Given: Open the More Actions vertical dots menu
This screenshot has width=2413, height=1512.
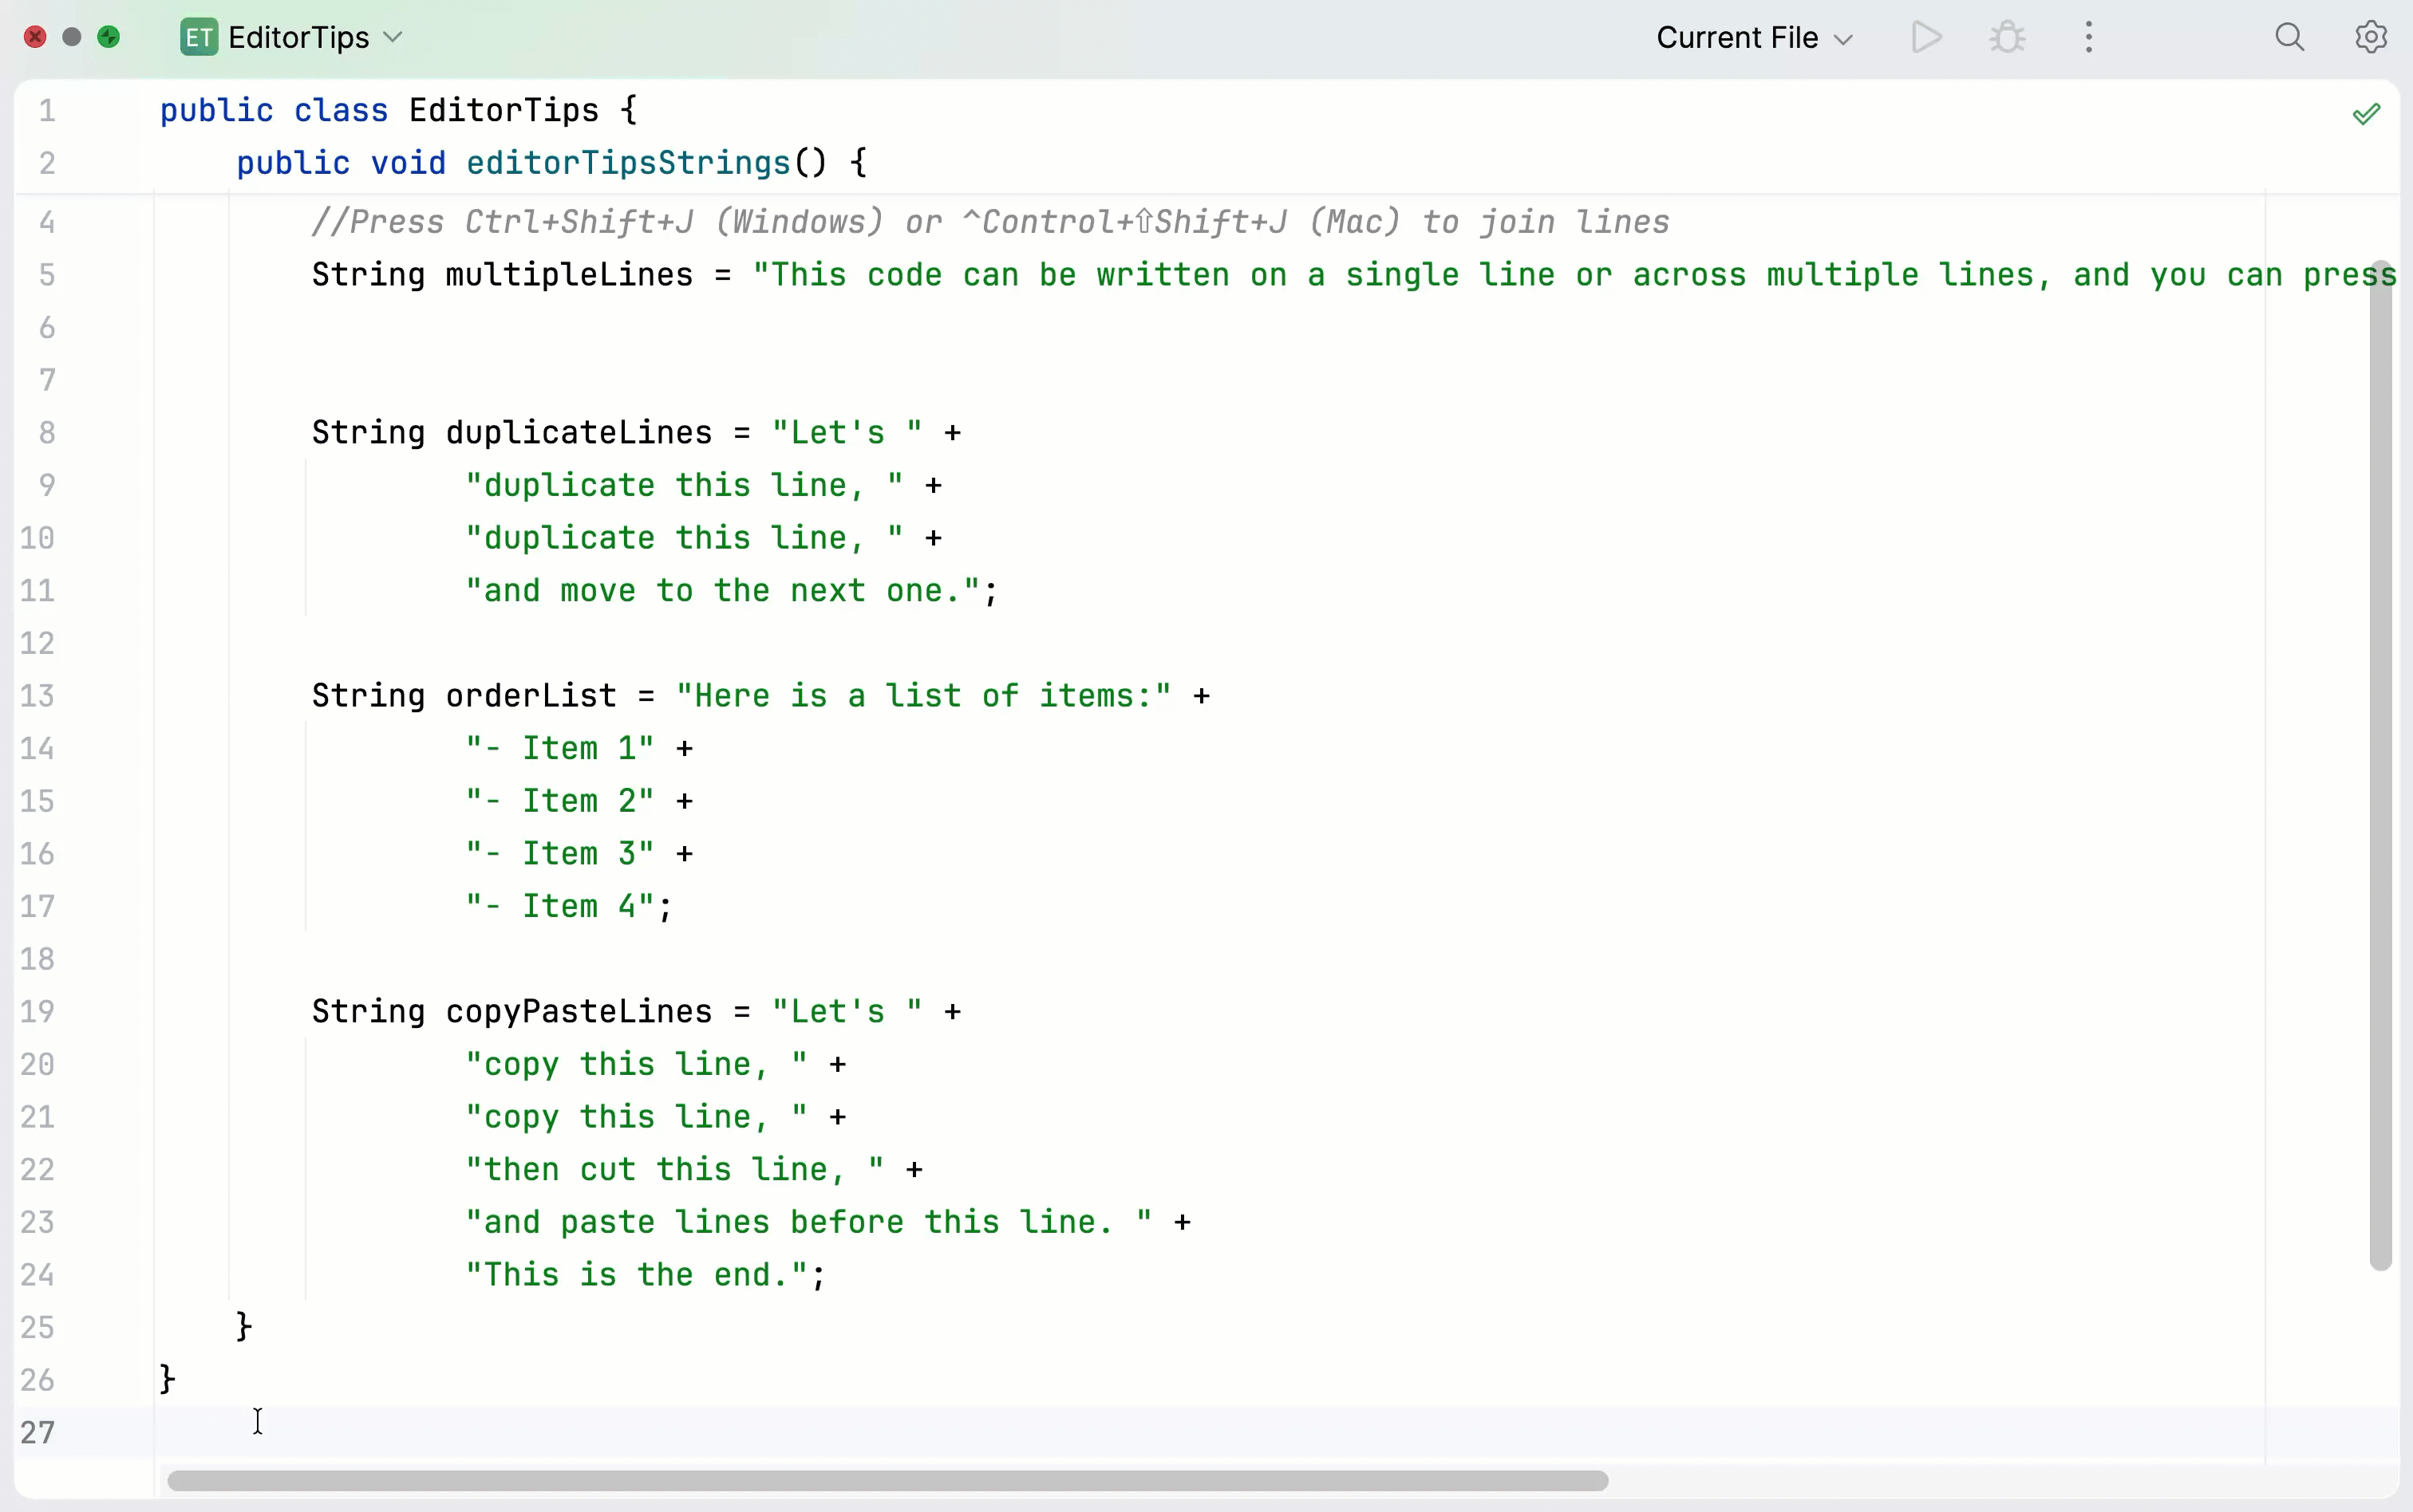Looking at the screenshot, I should click(2089, 38).
